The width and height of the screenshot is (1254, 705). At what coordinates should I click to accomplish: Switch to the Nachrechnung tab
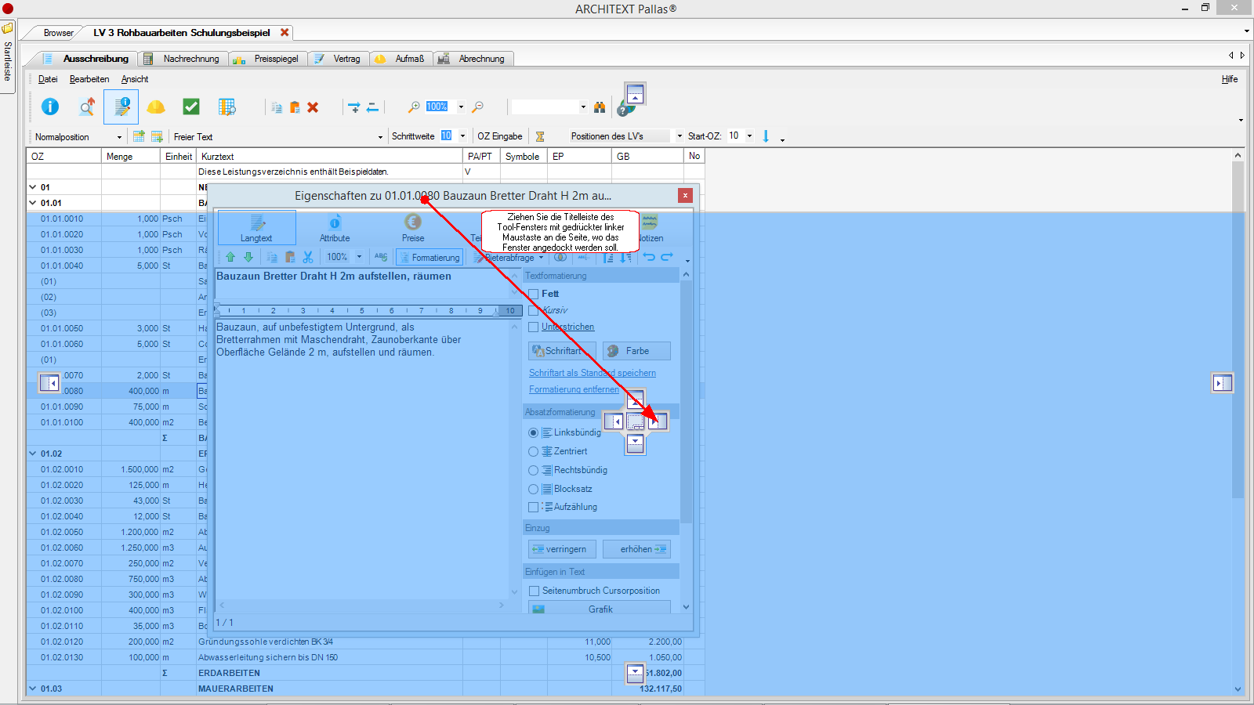click(183, 59)
